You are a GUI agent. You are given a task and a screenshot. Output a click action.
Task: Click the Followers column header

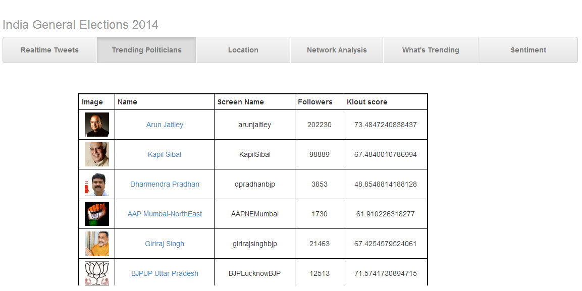click(x=315, y=102)
